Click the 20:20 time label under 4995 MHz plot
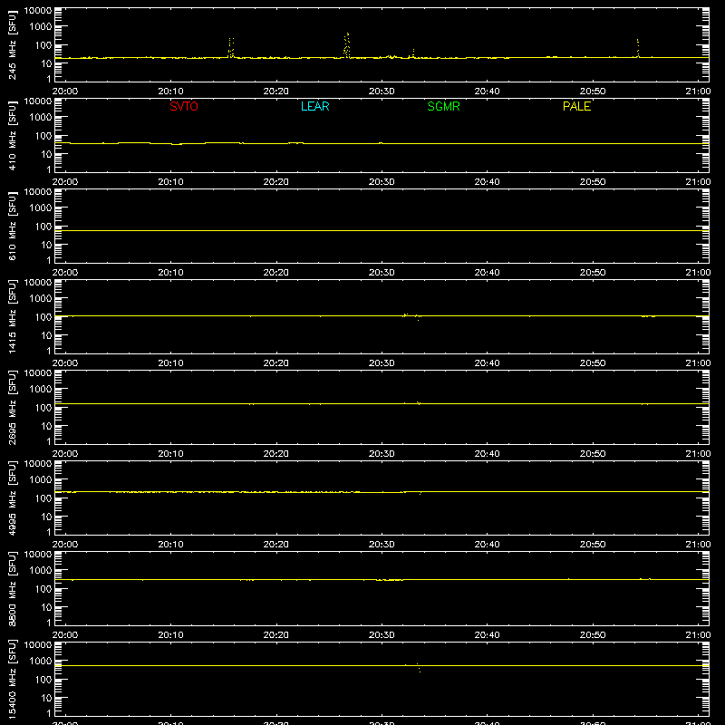 (x=276, y=545)
